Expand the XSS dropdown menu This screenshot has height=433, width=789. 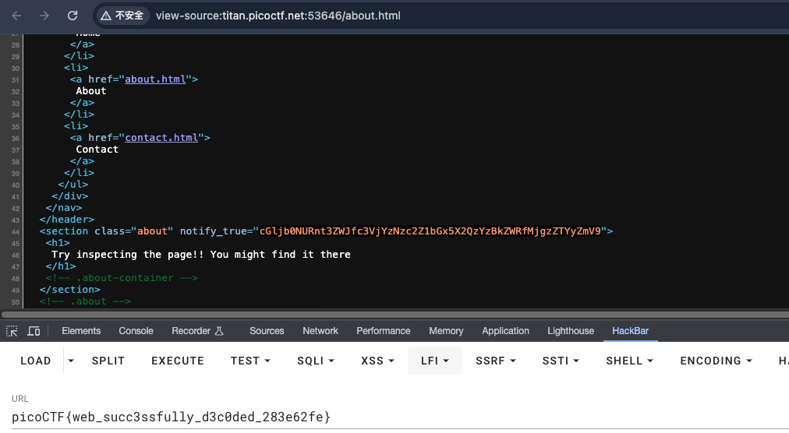click(x=377, y=361)
